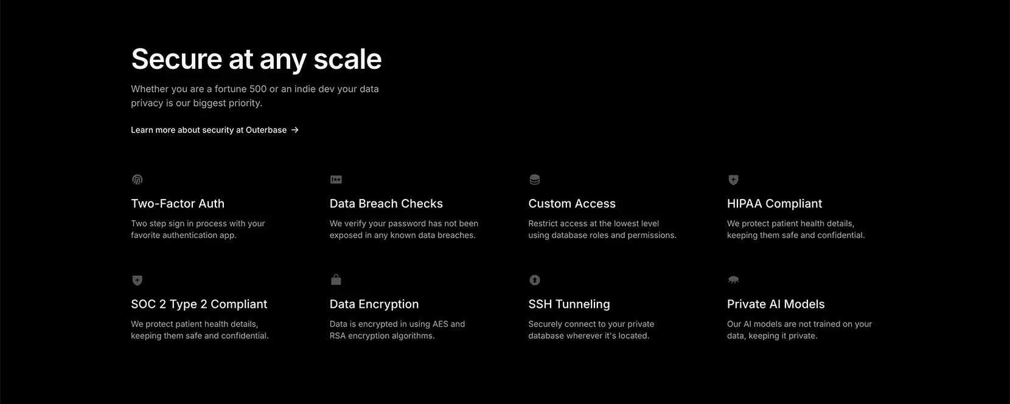This screenshot has width=1010, height=404.
Task: Click the password field icon above Data Breach Checks
Action: tap(336, 179)
